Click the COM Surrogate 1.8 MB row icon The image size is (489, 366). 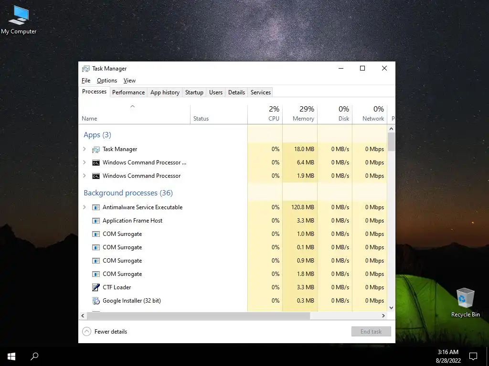[x=96, y=274]
